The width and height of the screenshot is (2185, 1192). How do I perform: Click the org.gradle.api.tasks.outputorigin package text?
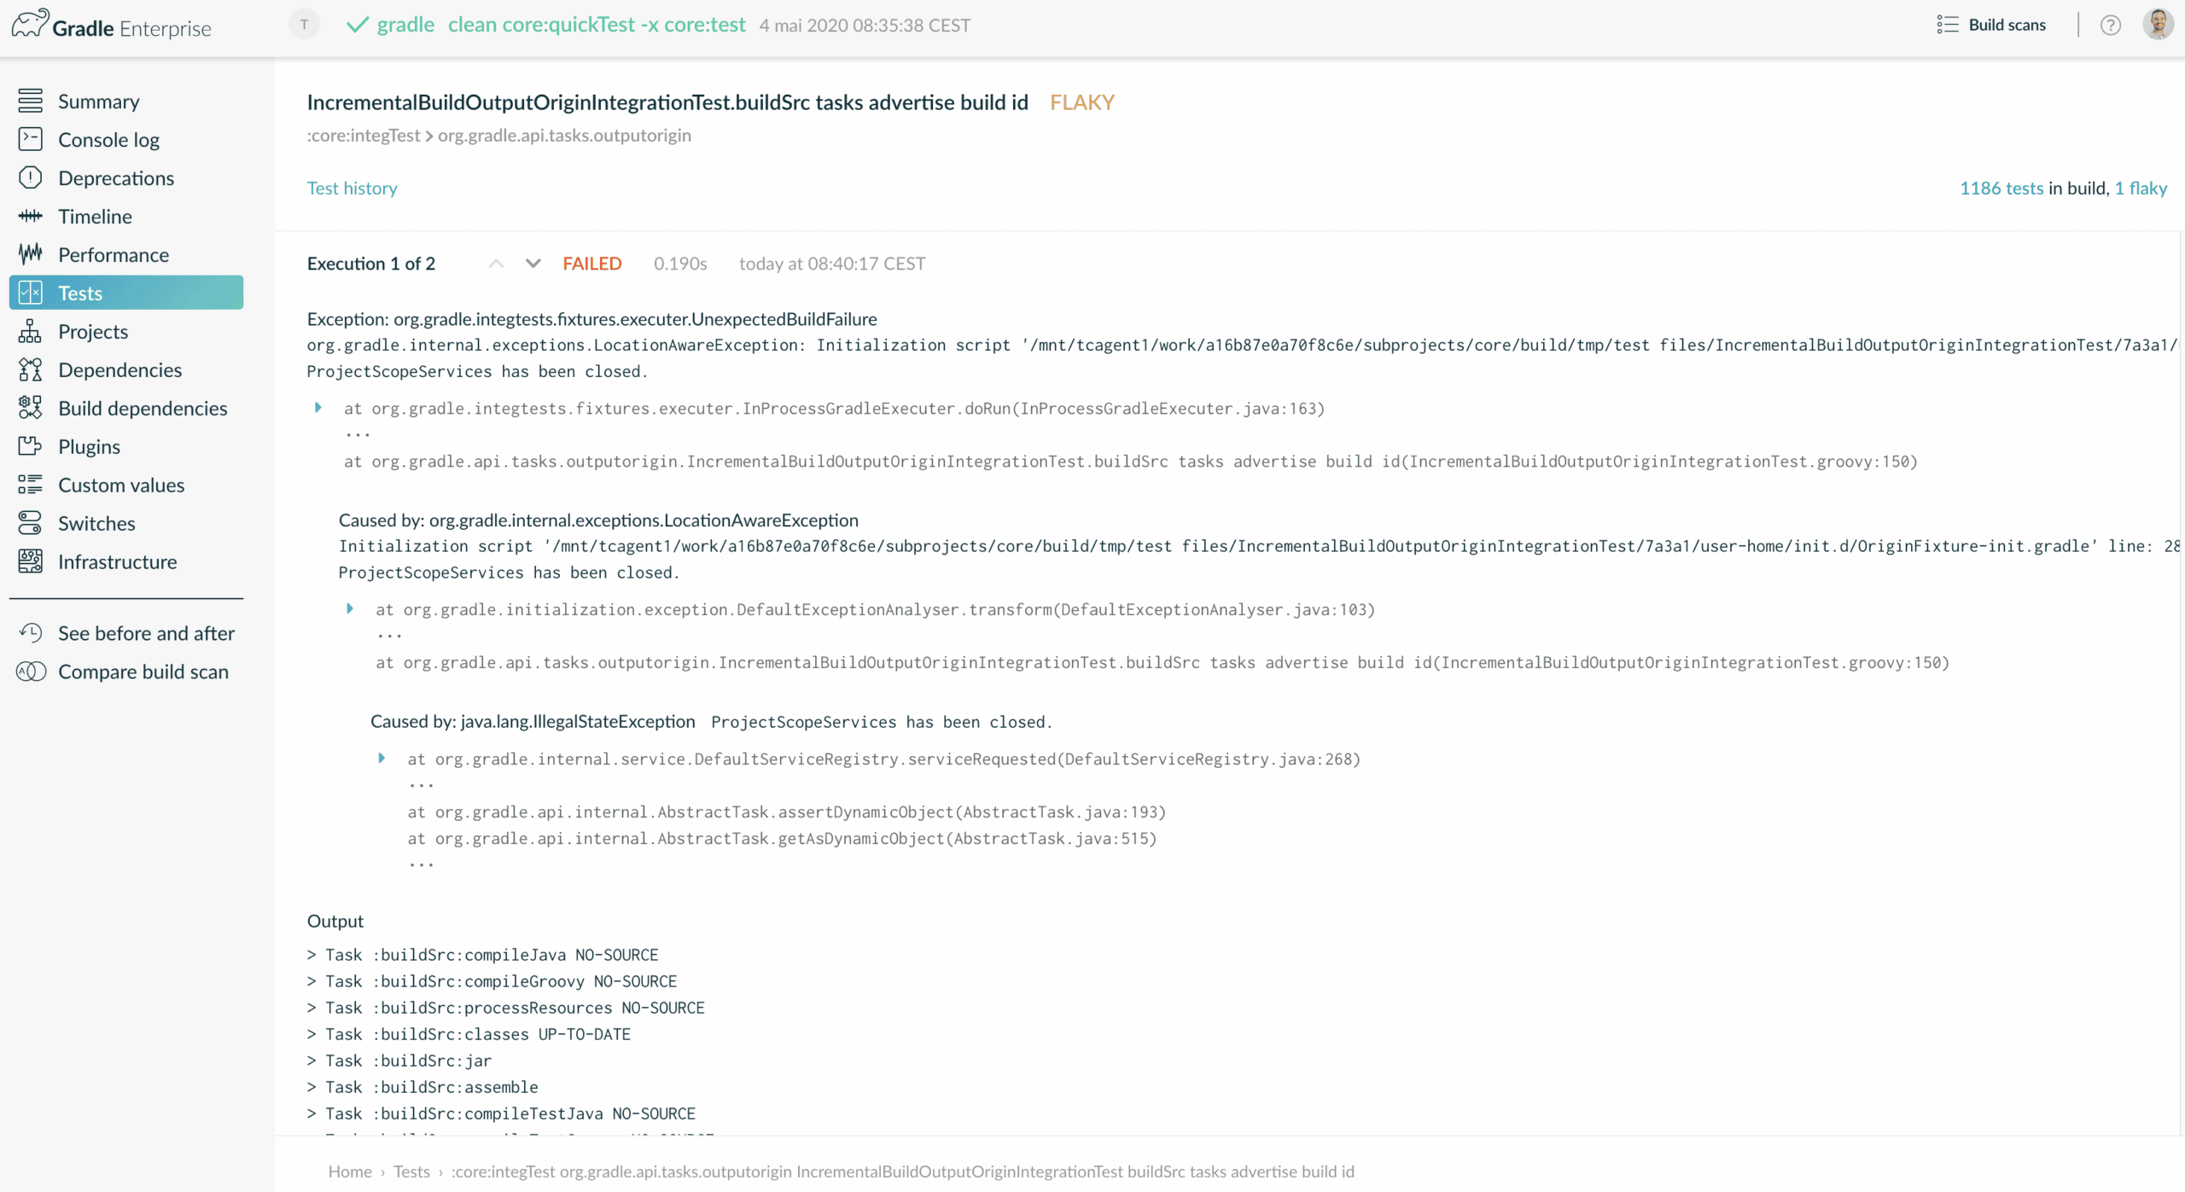[564, 135]
